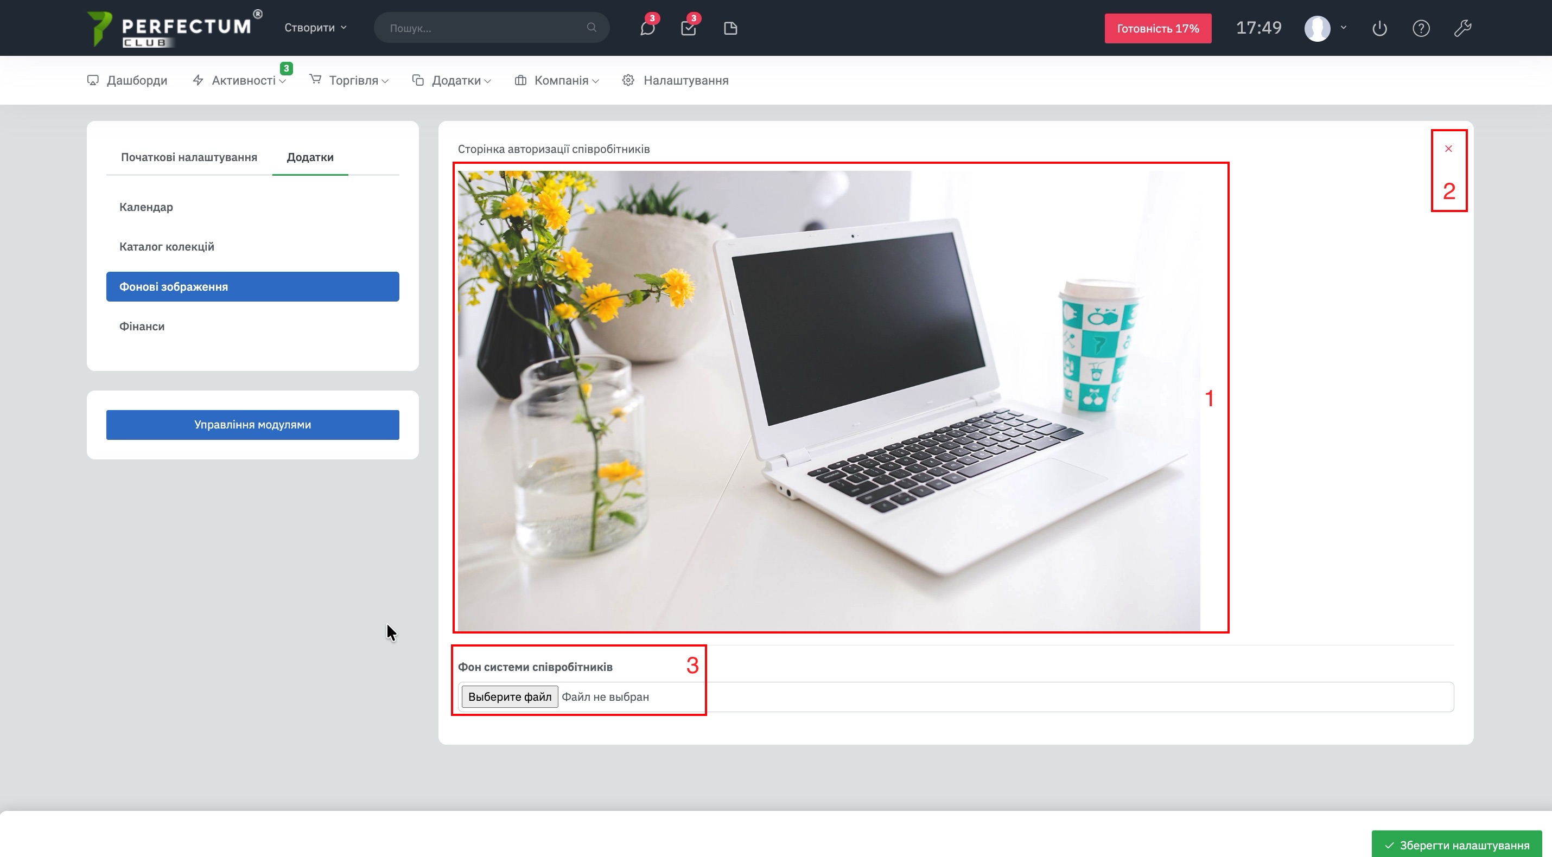Click the power logout icon

click(x=1379, y=28)
